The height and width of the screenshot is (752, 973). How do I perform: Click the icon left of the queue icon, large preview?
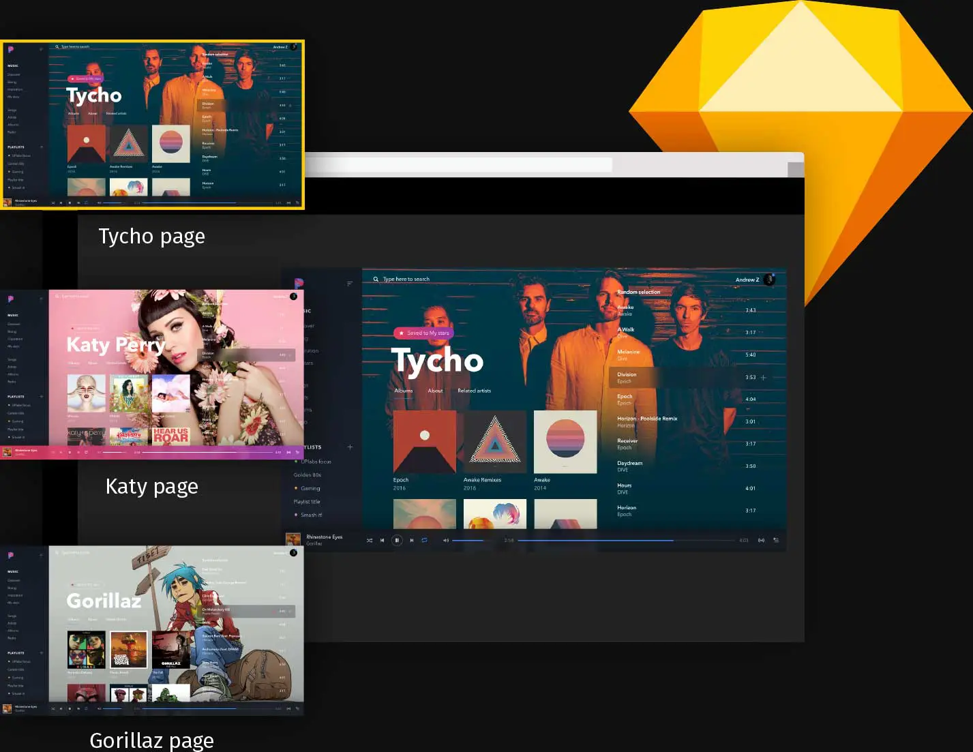click(761, 540)
